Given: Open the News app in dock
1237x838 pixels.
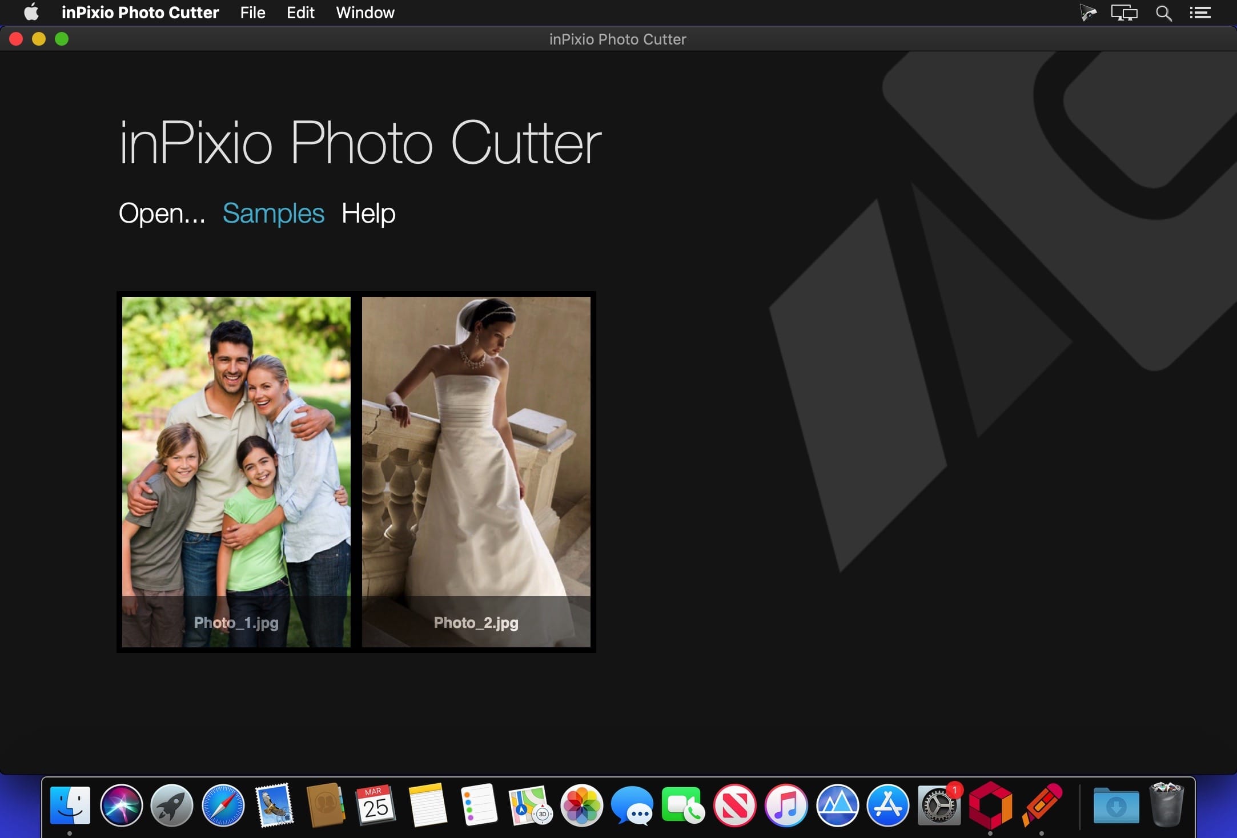Looking at the screenshot, I should click(x=734, y=805).
